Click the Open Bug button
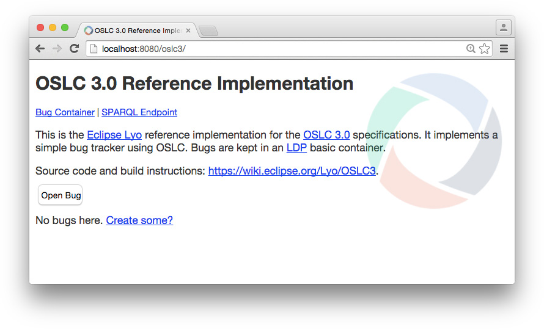The image size is (544, 329). pyautogui.click(x=61, y=195)
